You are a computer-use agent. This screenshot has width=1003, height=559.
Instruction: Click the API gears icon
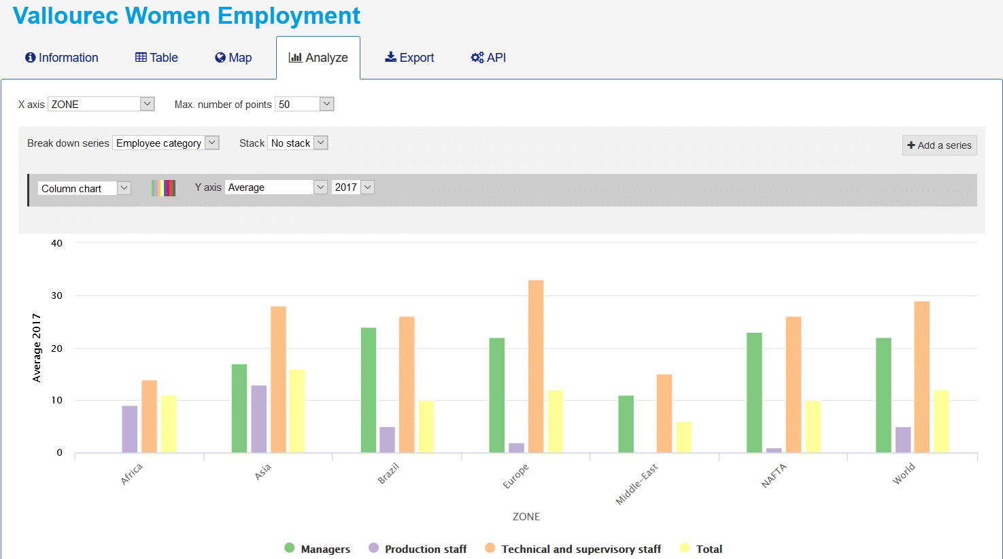point(477,58)
